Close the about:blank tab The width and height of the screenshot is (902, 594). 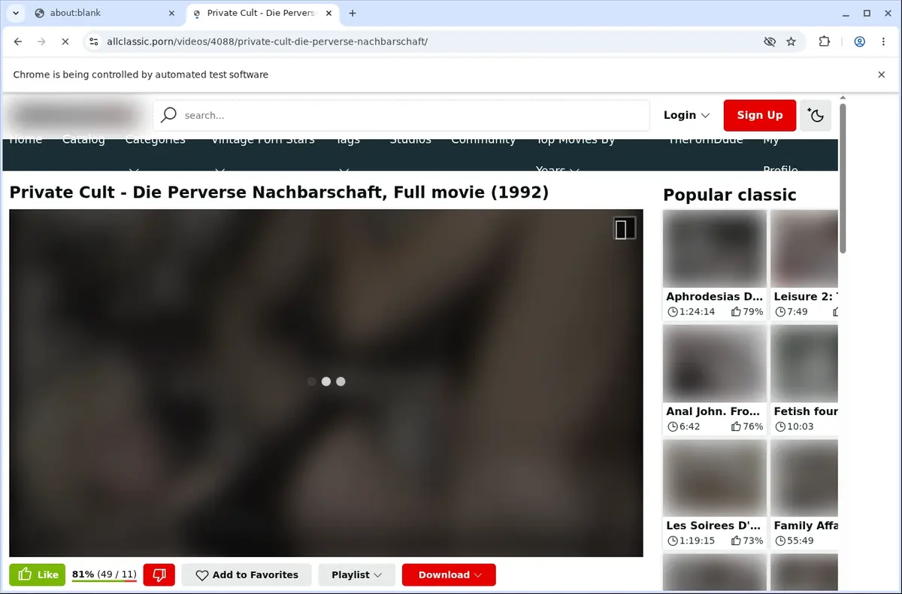[171, 13]
